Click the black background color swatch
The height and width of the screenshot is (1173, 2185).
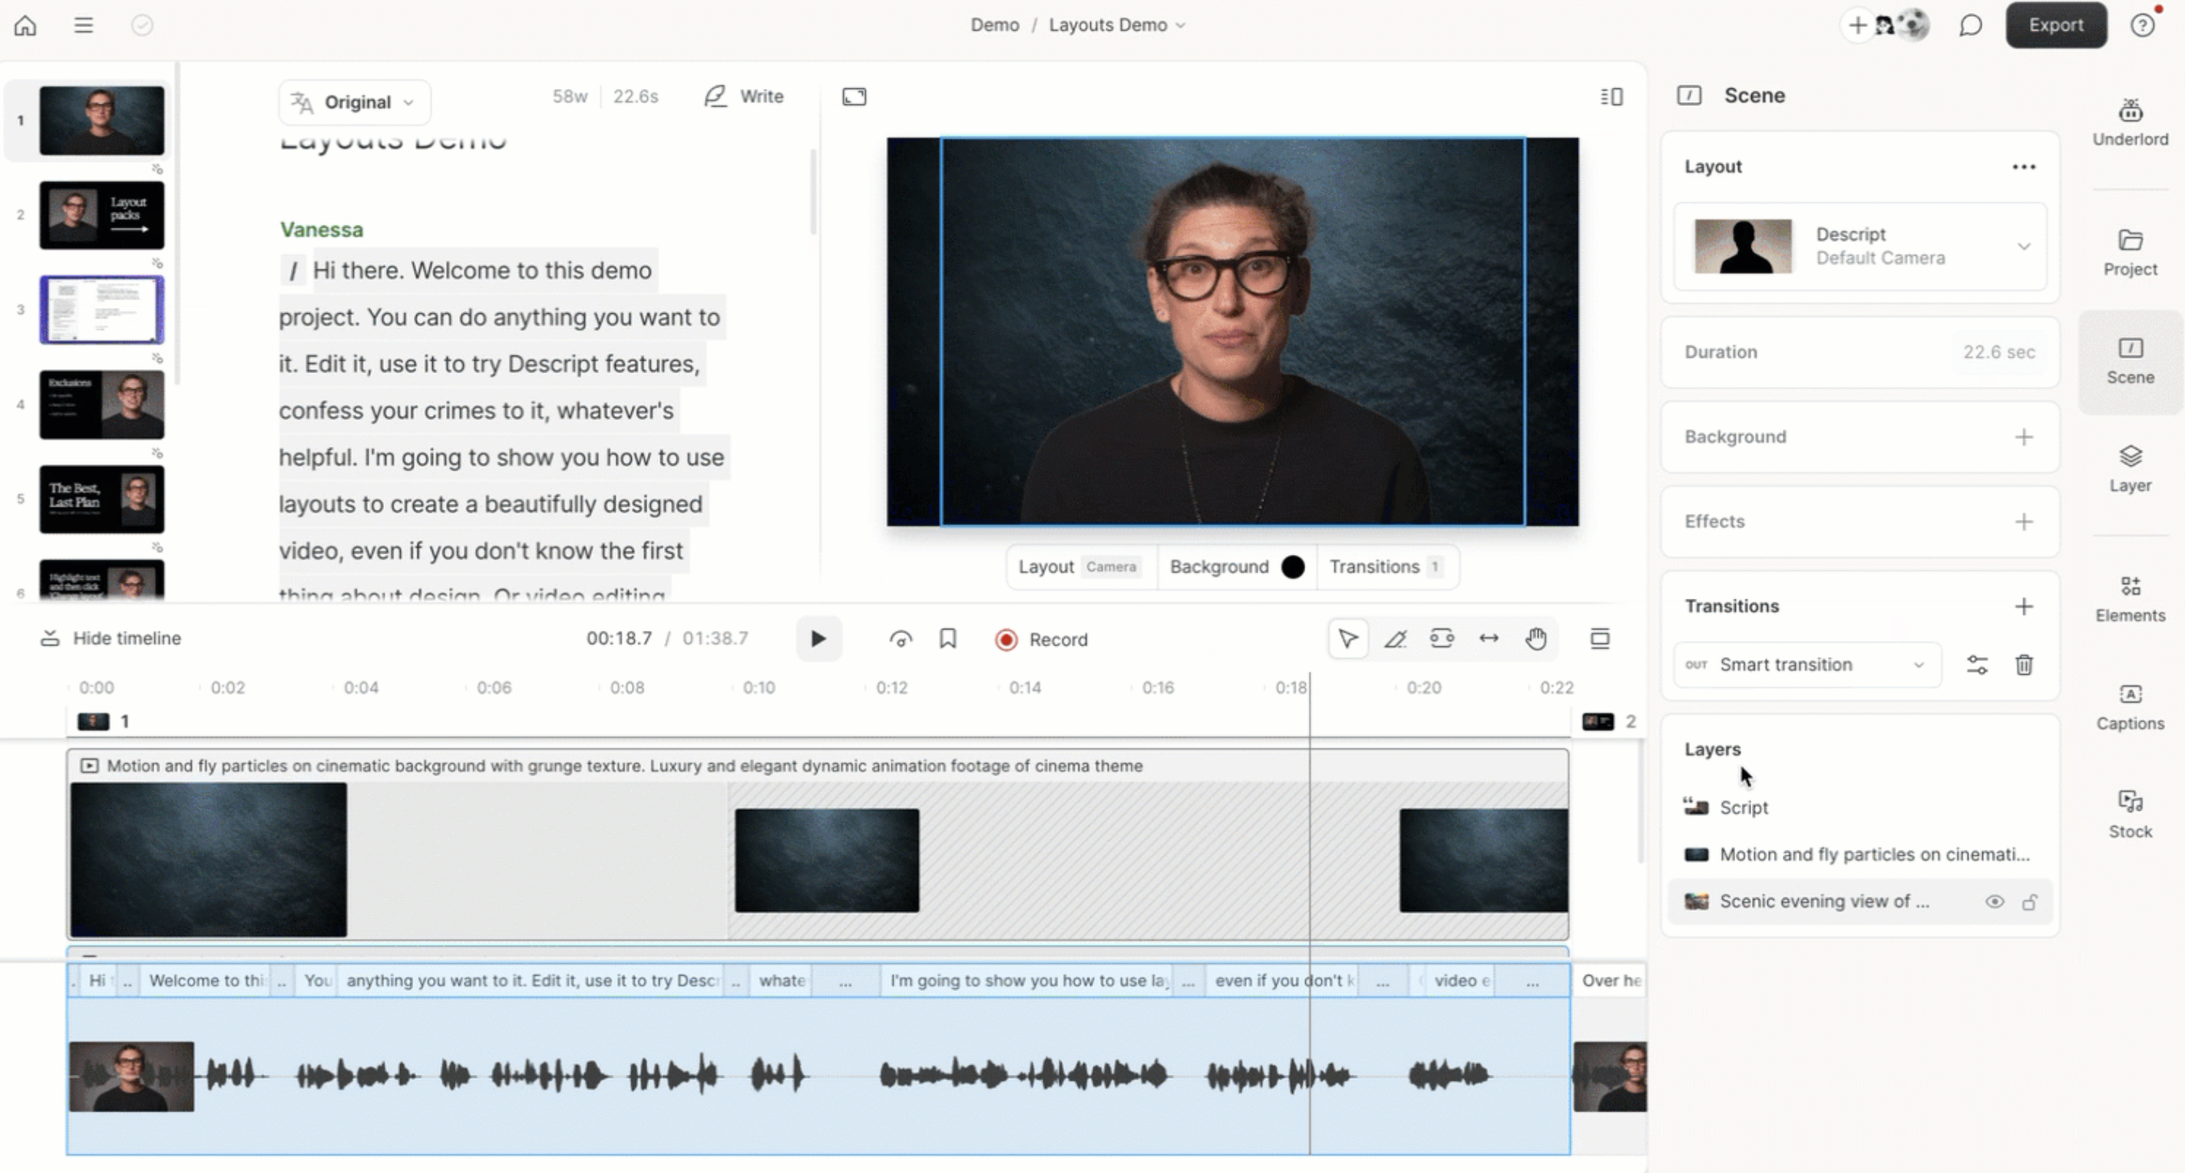pyautogui.click(x=1293, y=567)
